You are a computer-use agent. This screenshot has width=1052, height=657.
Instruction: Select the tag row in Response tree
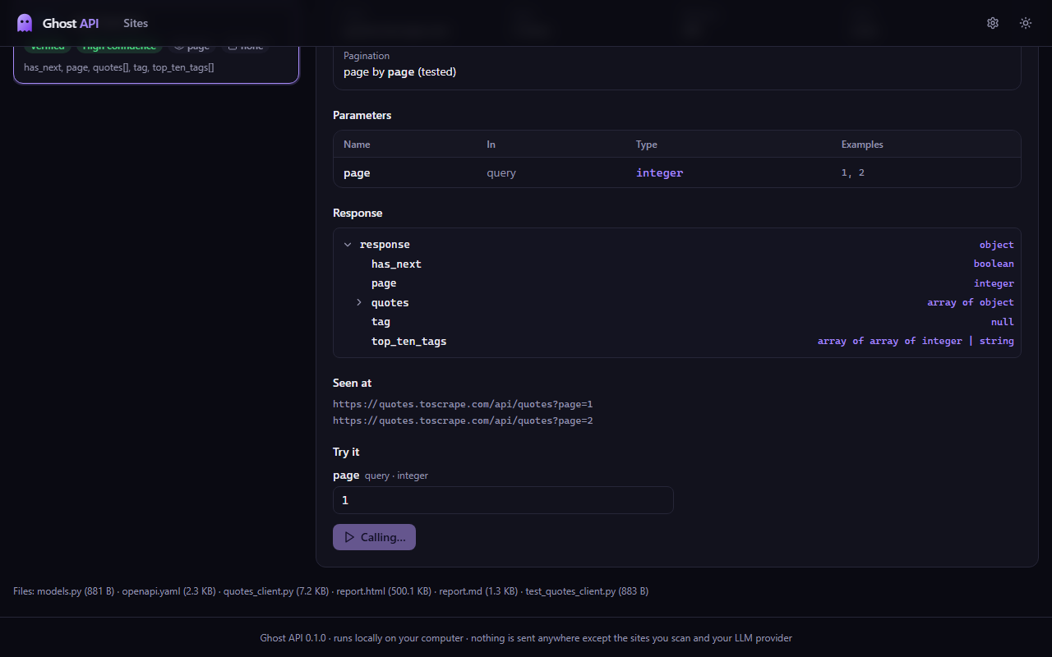tap(677, 322)
